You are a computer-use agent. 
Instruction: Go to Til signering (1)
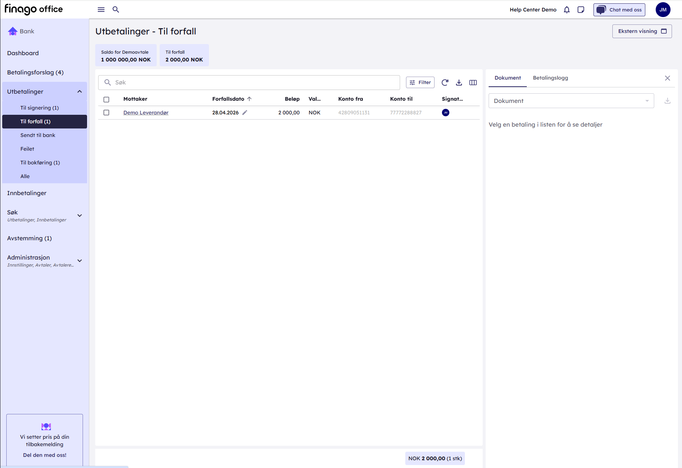[x=40, y=108]
